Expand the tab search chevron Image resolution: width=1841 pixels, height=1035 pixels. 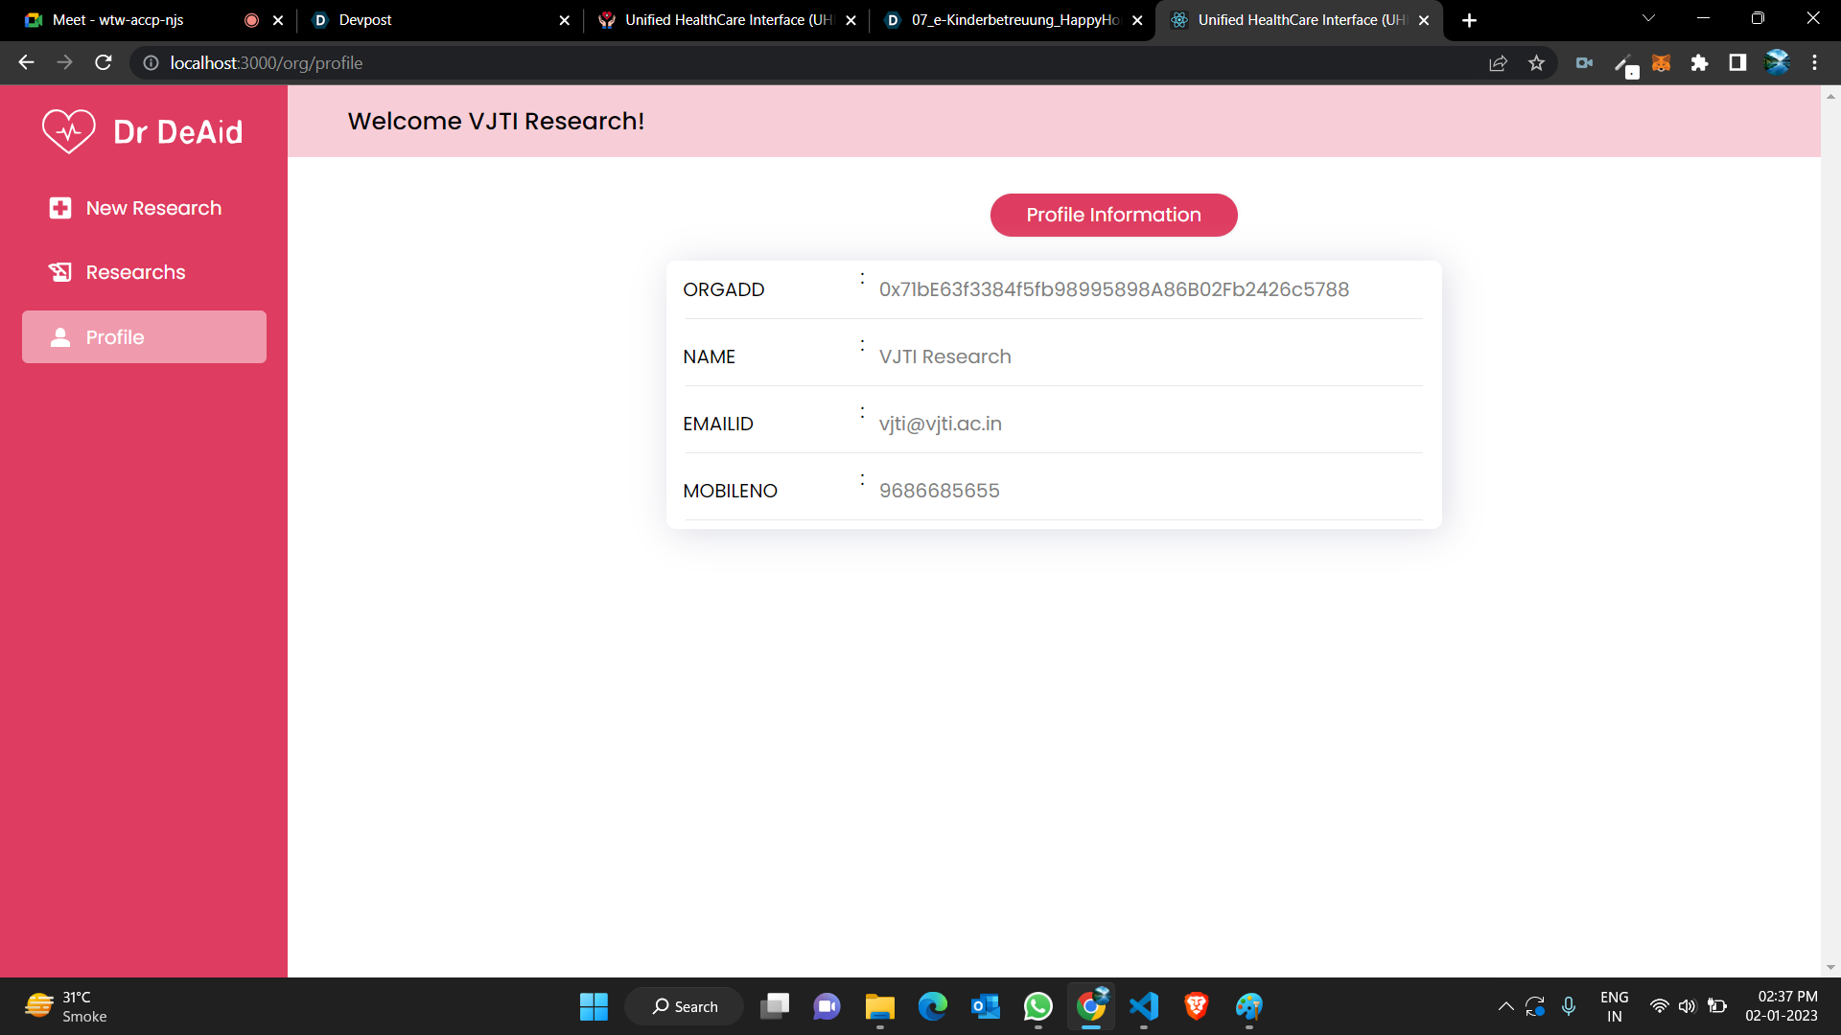[1648, 19]
